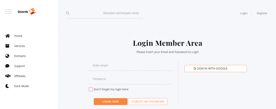Click the search magnifier icon
Viewport: 276px width, 109px height.
pyautogui.click(x=68, y=13)
